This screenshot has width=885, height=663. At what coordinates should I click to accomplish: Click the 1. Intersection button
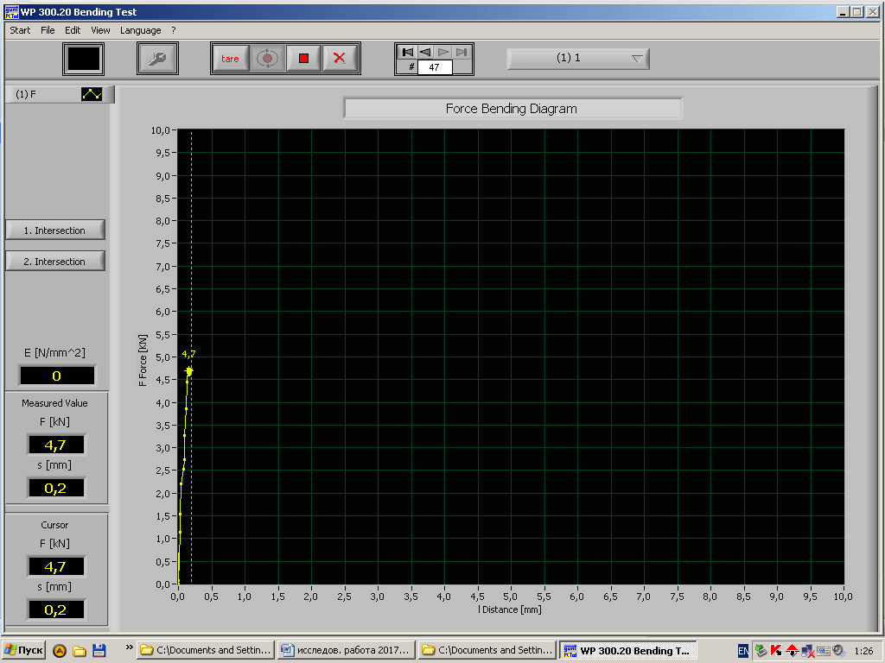coord(54,230)
